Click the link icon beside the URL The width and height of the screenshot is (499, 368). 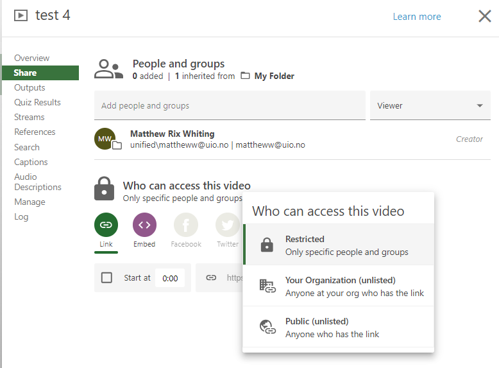211,278
